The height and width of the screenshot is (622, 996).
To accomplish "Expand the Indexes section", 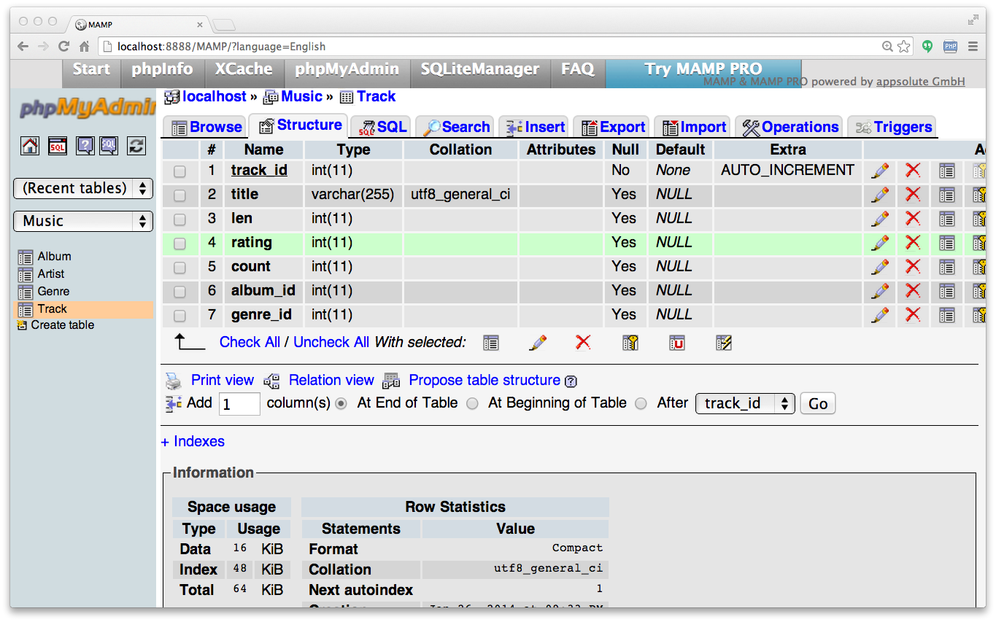I will click(193, 441).
